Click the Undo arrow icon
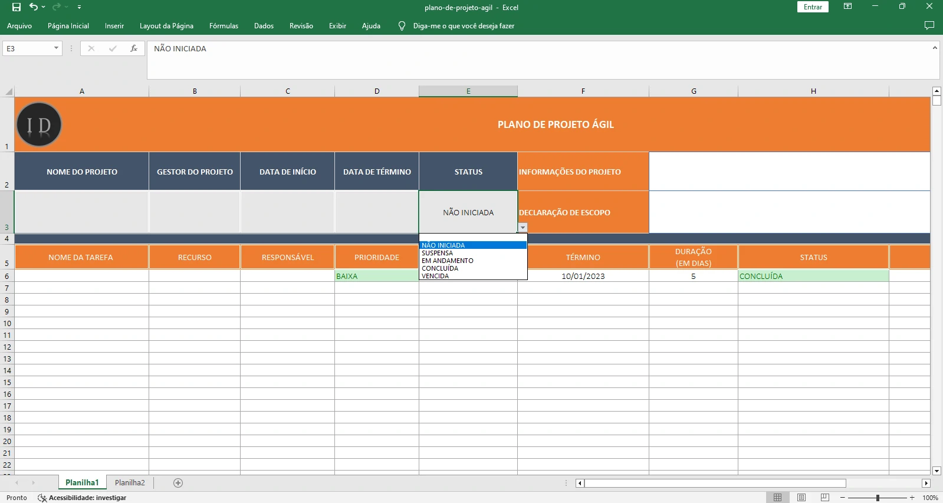Screen dimensions: 943x503 [x=34, y=7]
